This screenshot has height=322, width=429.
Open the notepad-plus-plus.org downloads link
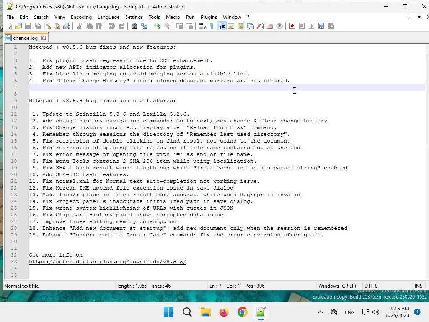108,262
